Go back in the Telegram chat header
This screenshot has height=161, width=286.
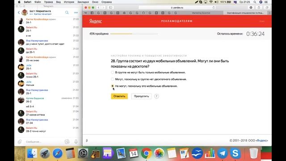pos(19,13)
